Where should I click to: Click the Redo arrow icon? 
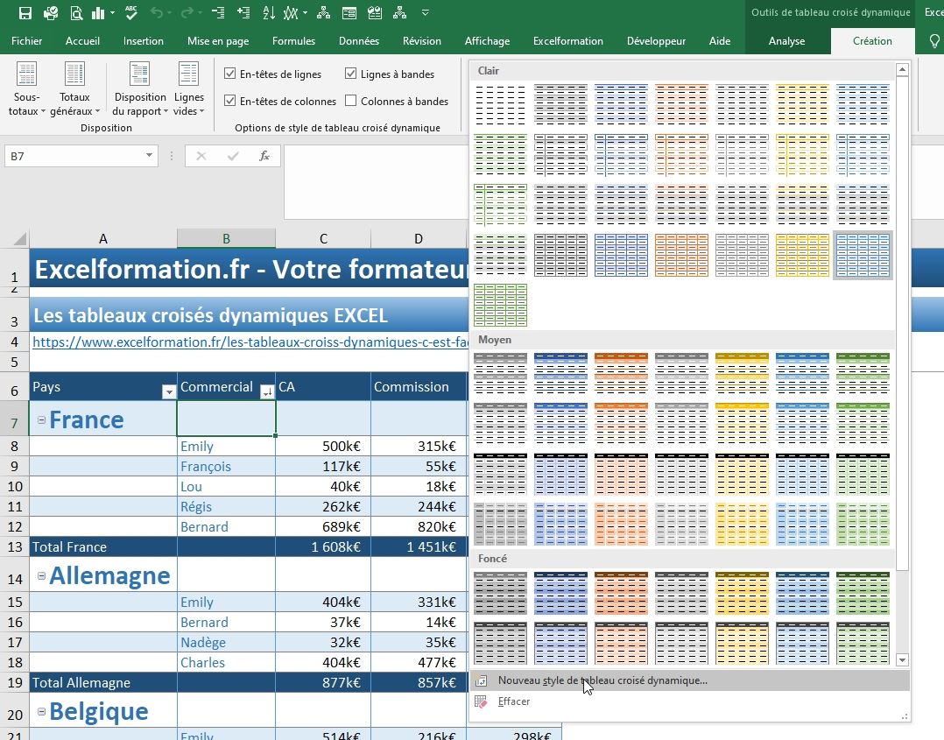pyautogui.click(x=187, y=12)
